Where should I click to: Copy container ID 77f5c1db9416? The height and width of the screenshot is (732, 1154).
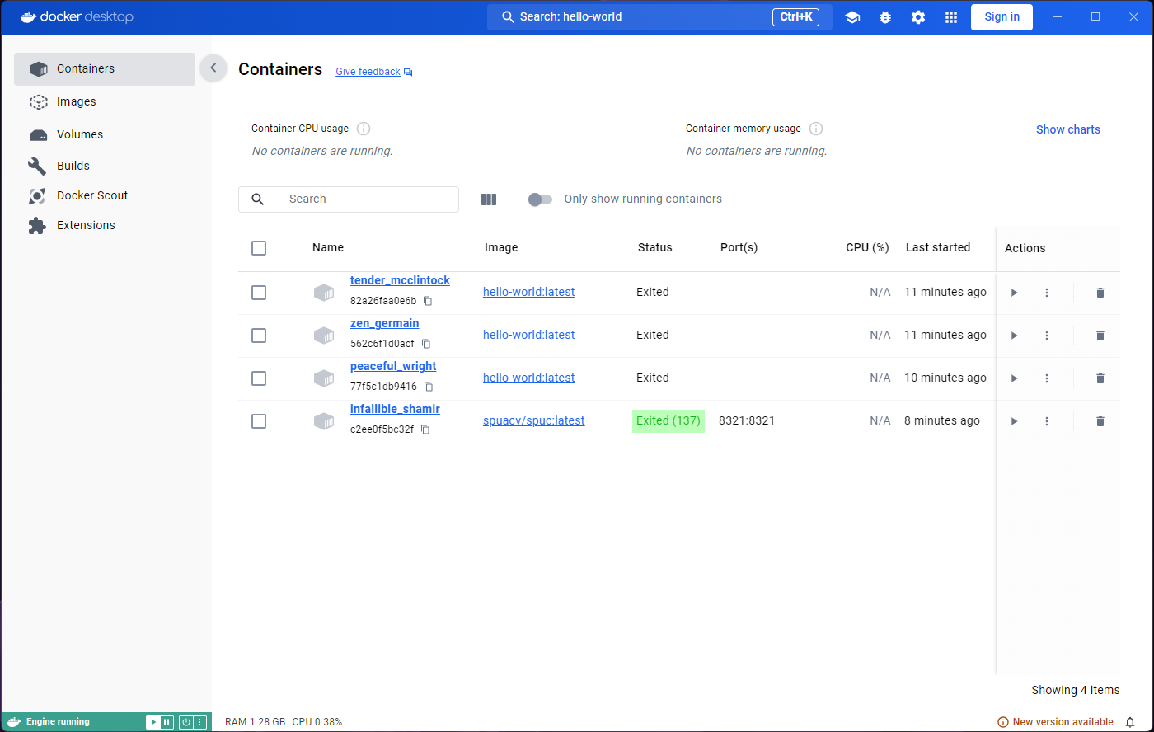tap(429, 387)
